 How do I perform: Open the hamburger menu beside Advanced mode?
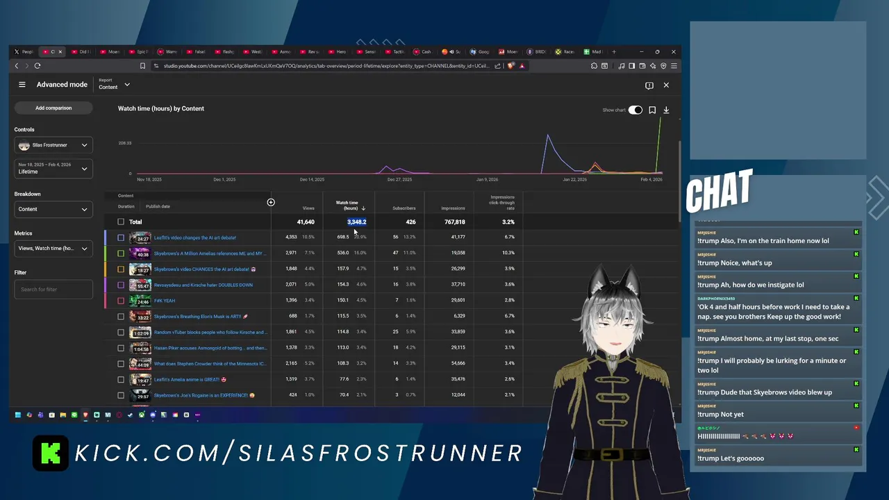pyautogui.click(x=22, y=85)
